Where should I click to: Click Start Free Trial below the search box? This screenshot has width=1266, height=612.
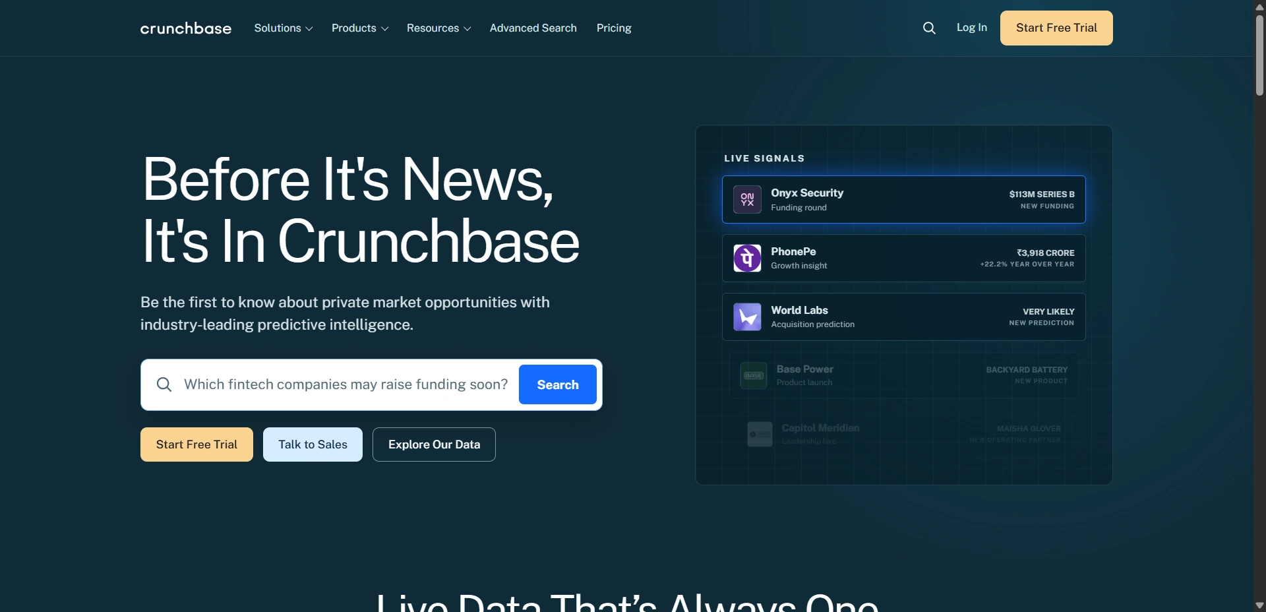(x=196, y=444)
